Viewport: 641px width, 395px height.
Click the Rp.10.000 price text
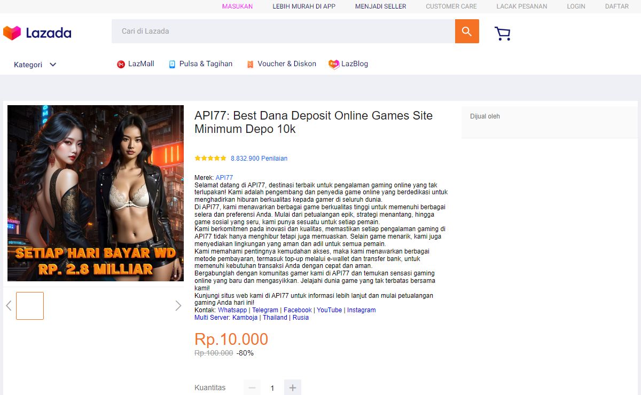click(x=231, y=339)
